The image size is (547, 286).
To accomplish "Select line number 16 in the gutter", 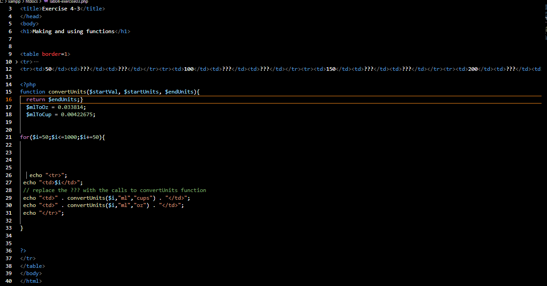I will [9, 99].
